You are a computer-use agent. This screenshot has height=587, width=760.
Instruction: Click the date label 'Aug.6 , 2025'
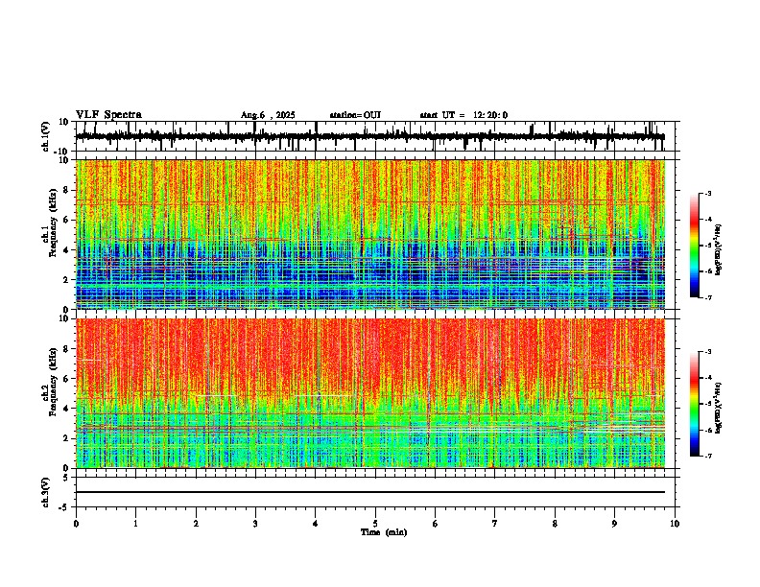(268, 115)
